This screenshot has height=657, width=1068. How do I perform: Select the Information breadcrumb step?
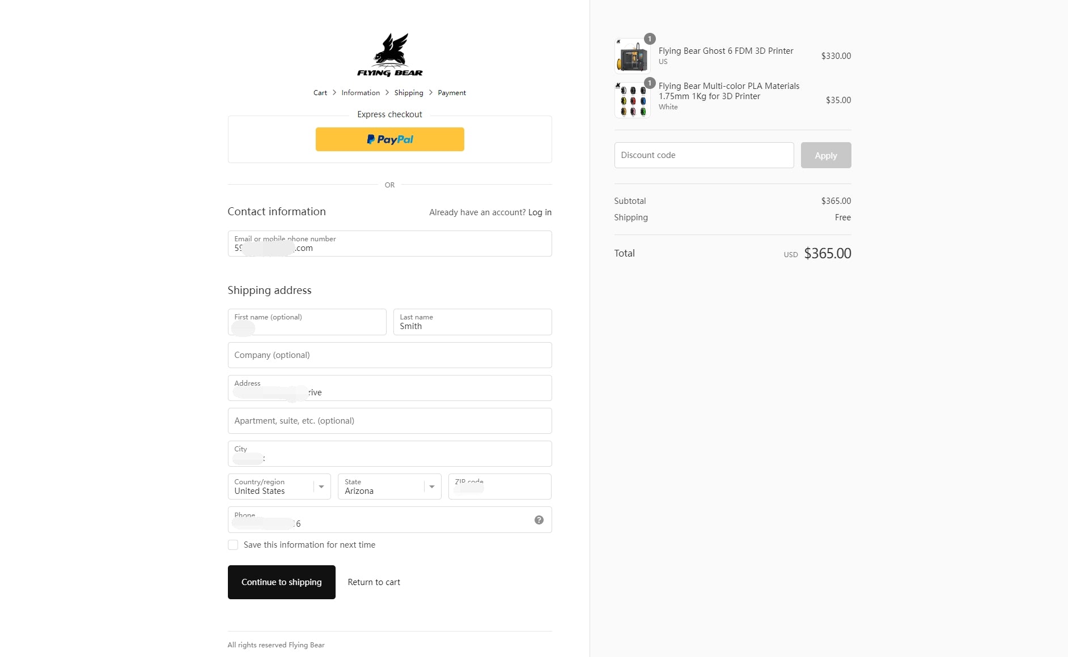(361, 93)
